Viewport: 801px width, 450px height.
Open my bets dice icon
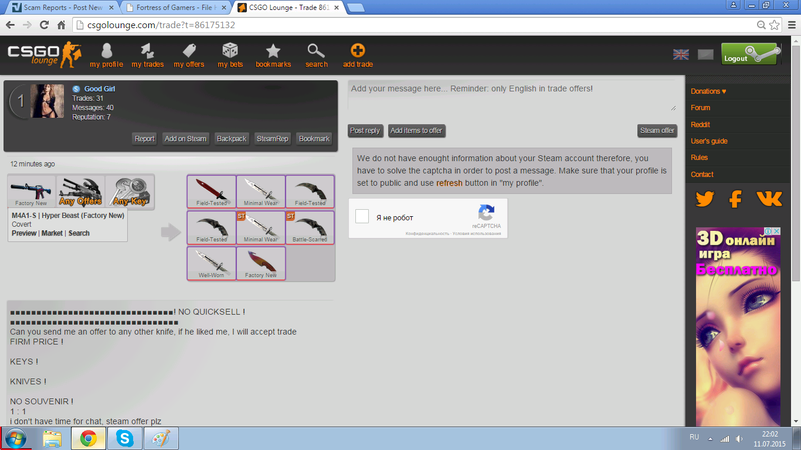pos(230,52)
